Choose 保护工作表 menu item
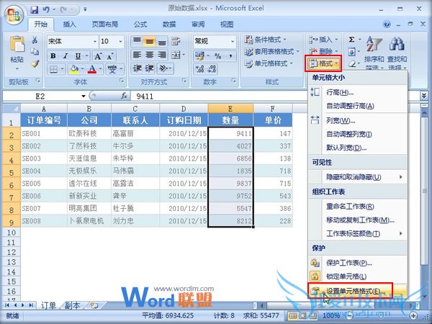Image resolution: width=432 pixels, height=324 pixels. click(358, 263)
